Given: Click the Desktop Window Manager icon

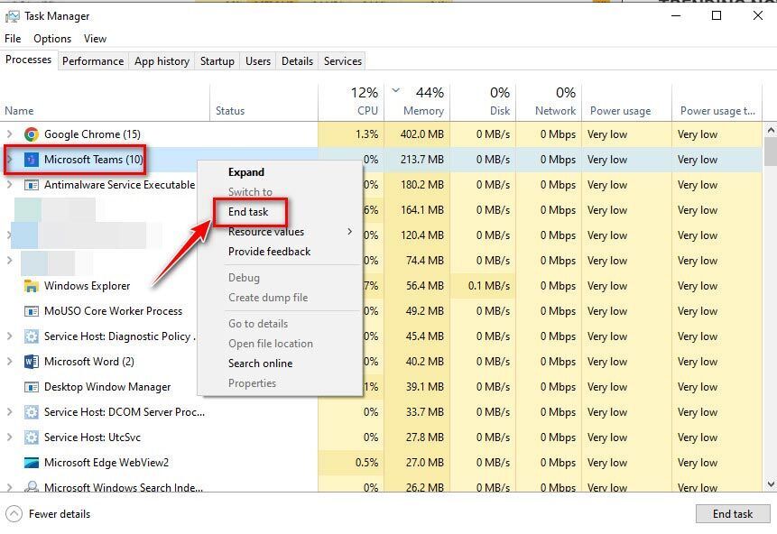Looking at the screenshot, I should (32, 387).
